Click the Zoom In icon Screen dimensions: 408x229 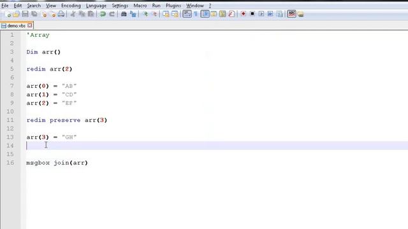[x=145, y=14]
